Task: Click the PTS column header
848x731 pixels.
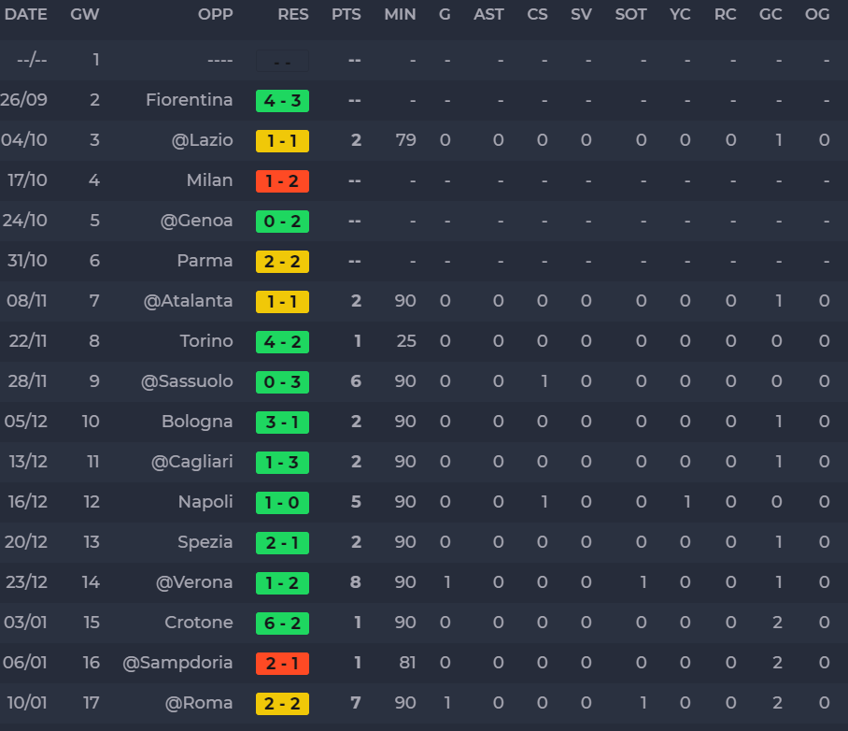Action: [346, 14]
